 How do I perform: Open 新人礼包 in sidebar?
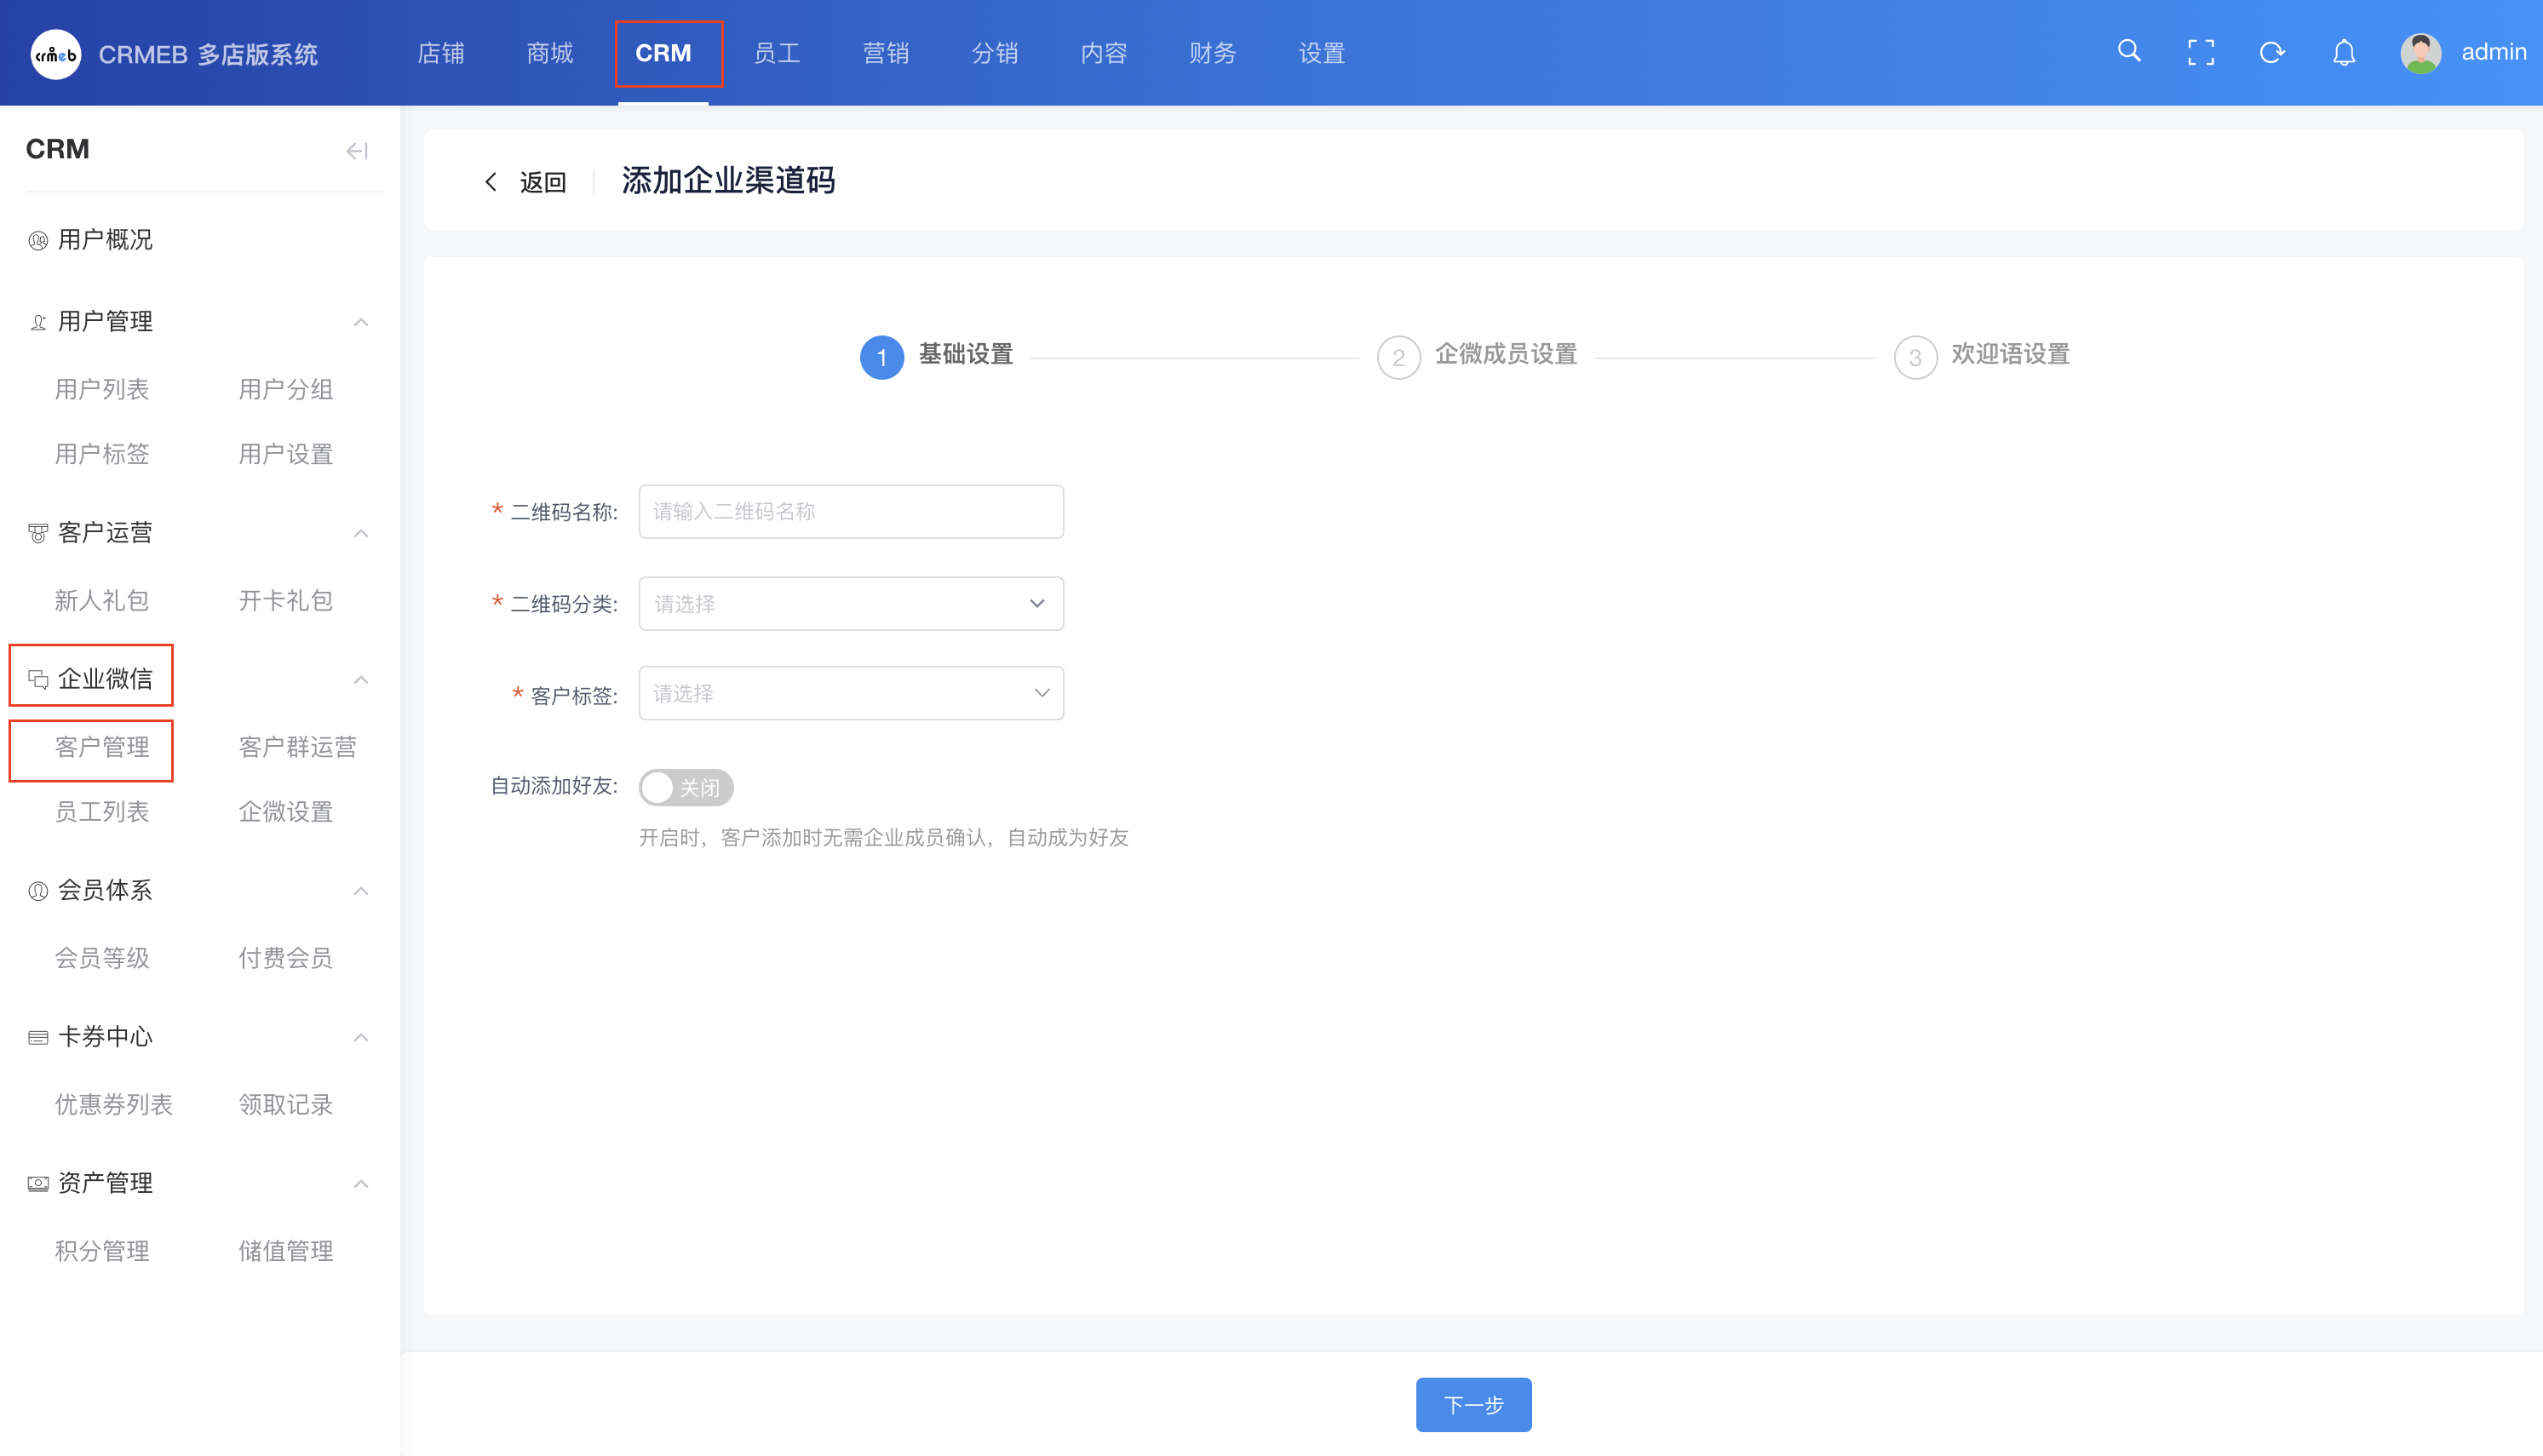(102, 600)
